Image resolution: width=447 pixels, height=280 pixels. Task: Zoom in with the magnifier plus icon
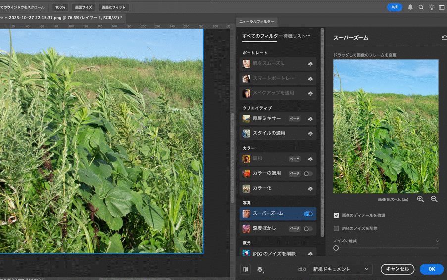click(420, 199)
